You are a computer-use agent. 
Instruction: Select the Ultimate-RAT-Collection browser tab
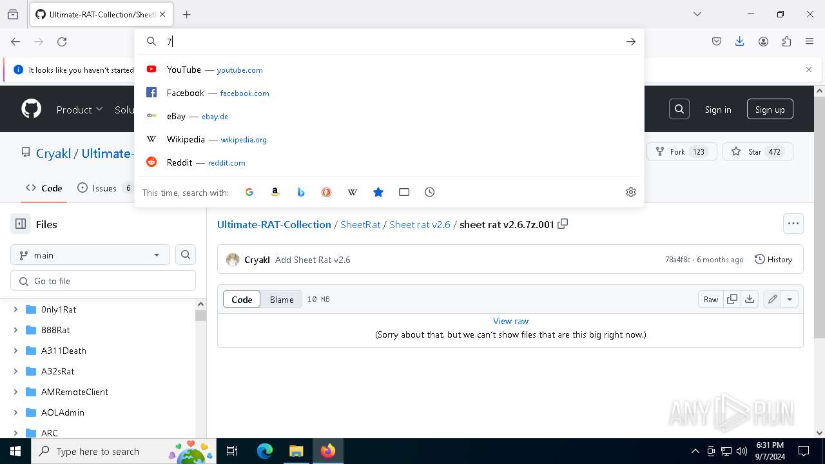101,14
